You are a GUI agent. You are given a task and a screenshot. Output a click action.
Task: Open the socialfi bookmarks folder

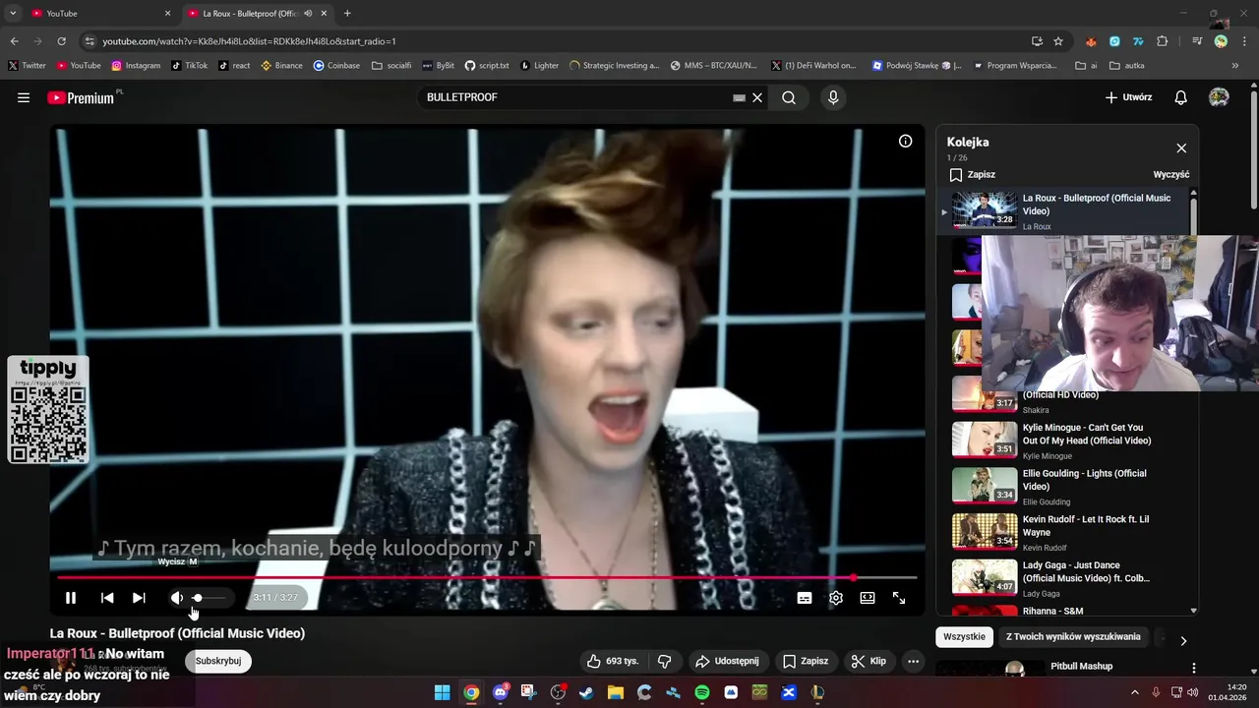click(391, 66)
